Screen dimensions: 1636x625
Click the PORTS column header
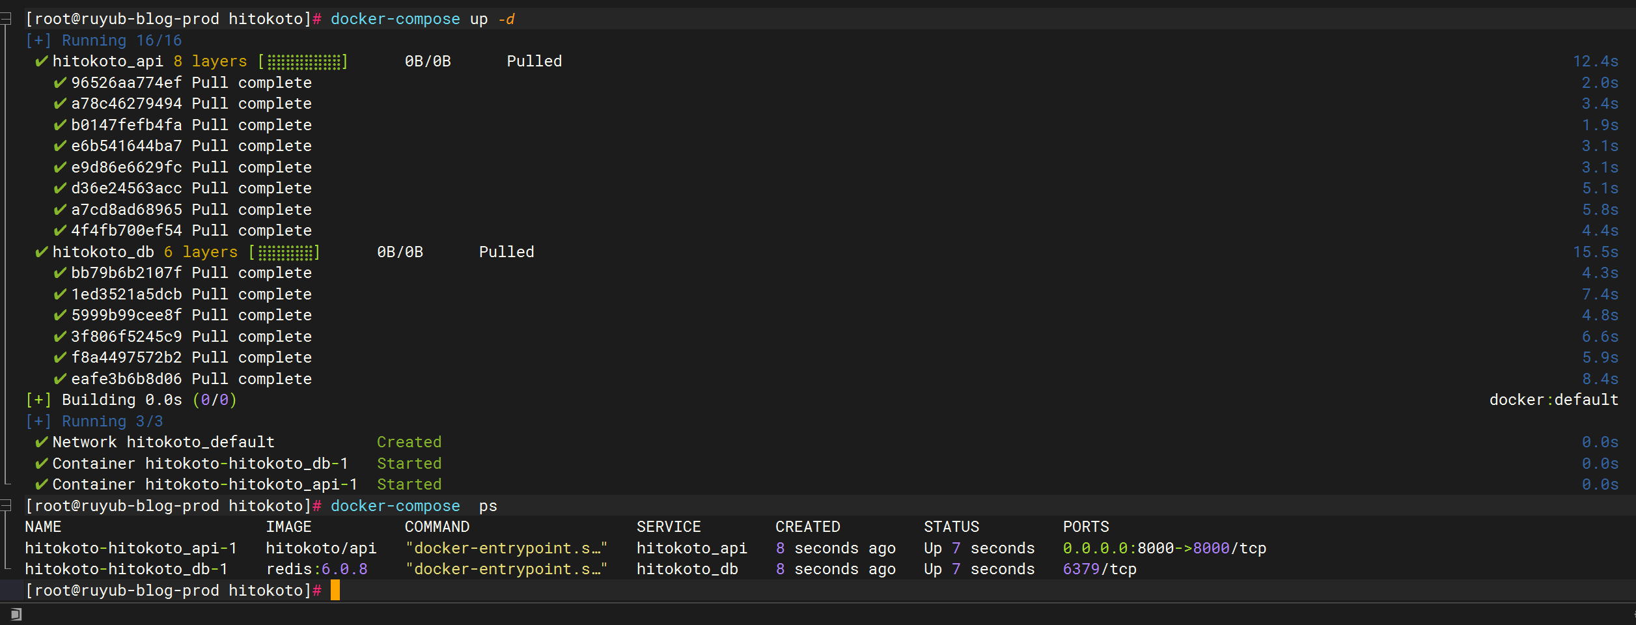point(1085,527)
